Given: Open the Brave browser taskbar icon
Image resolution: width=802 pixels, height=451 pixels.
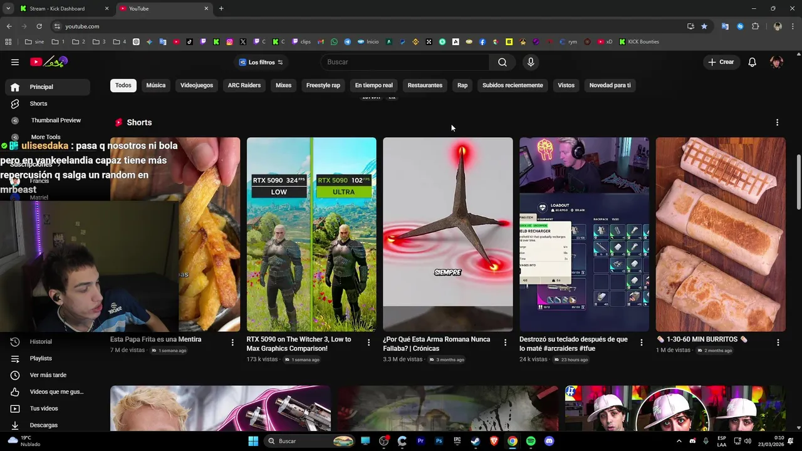Looking at the screenshot, I should point(494,441).
